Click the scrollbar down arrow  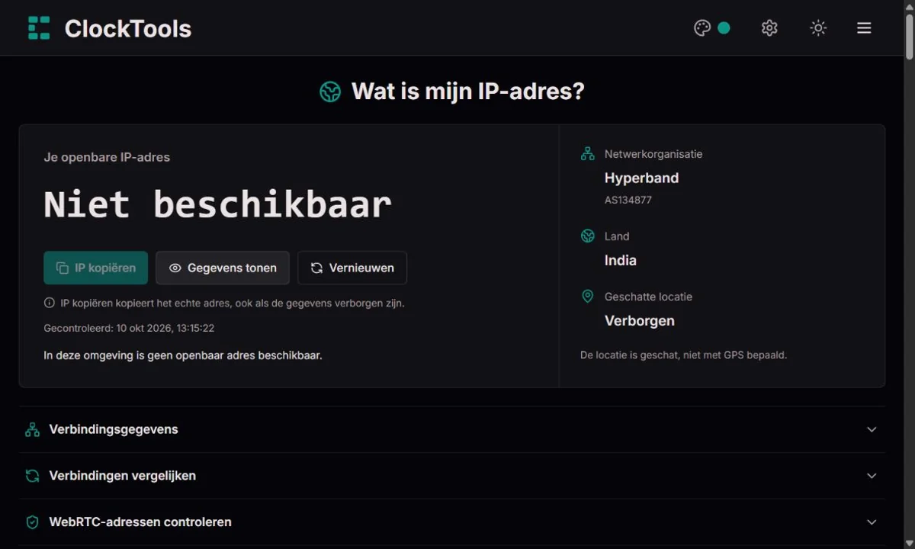[909, 543]
